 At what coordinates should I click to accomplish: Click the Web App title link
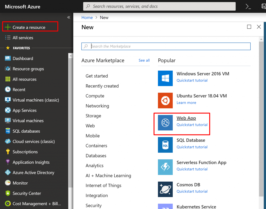coord(186,118)
